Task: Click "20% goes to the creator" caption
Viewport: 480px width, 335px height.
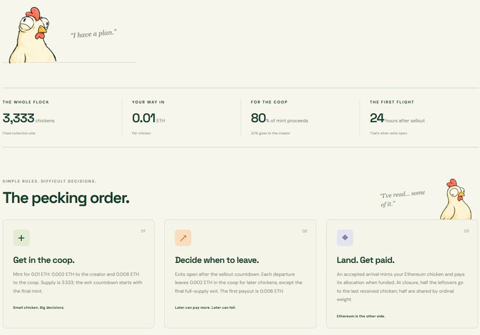Action: [270, 134]
